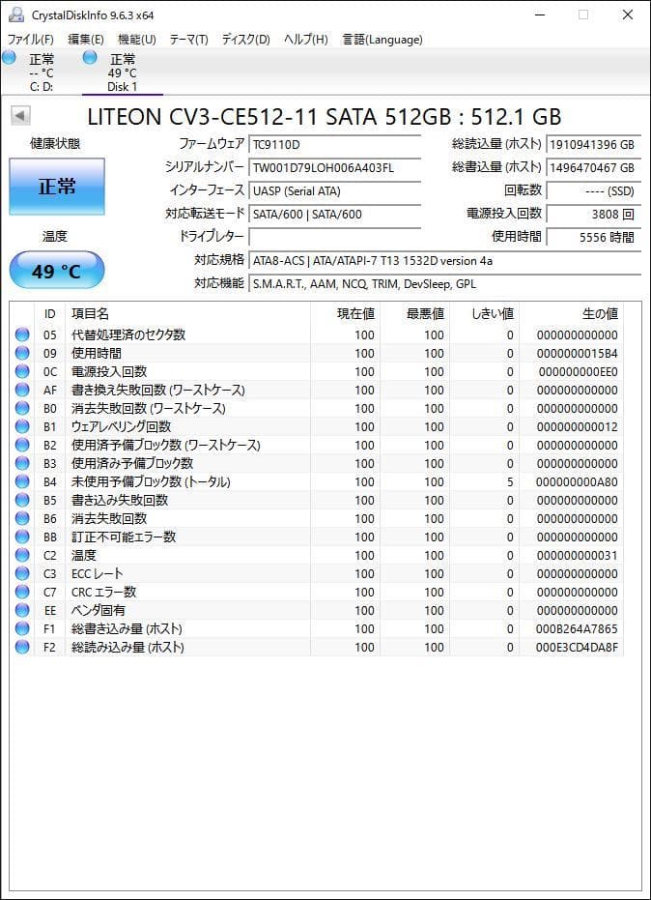Viewport: 651px width, 900px height.
Task: Click the 49 °C temperature indicator
Action: pyautogui.click(x=57, y=271)
